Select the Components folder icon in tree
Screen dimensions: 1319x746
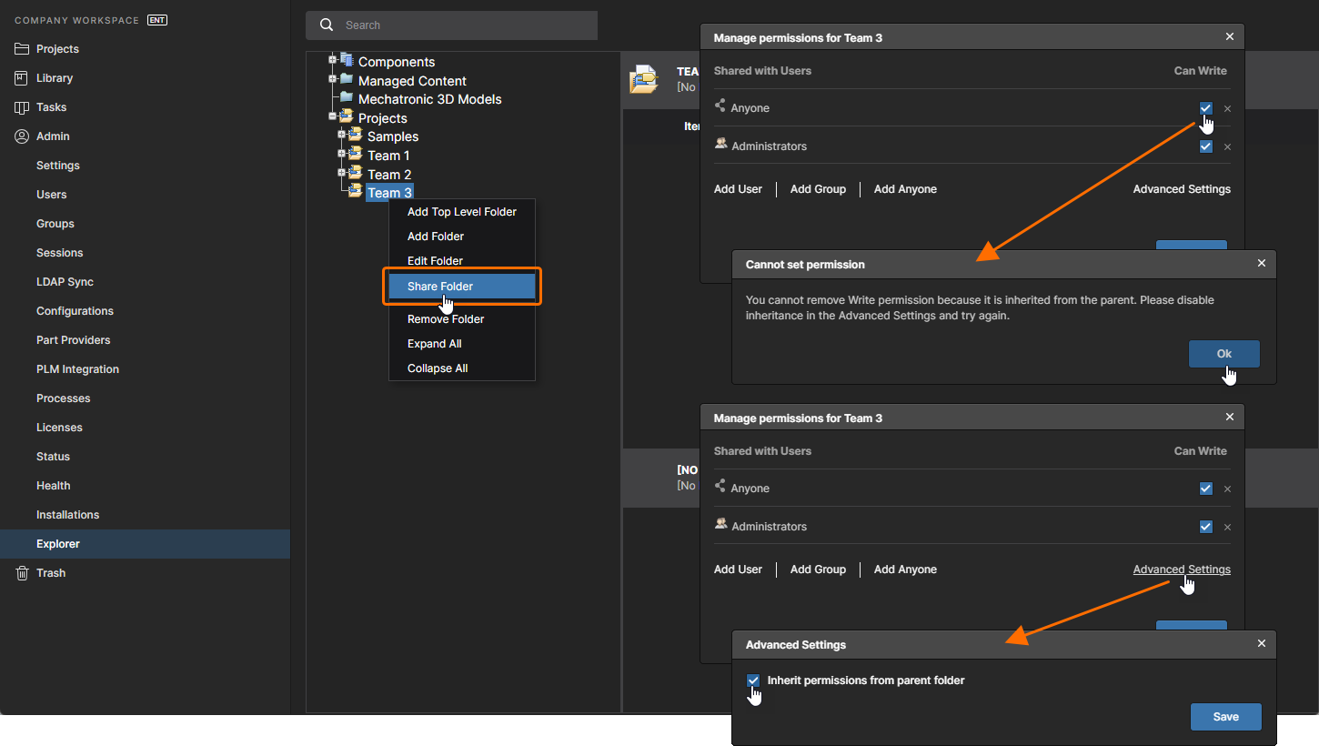point(347,61)
